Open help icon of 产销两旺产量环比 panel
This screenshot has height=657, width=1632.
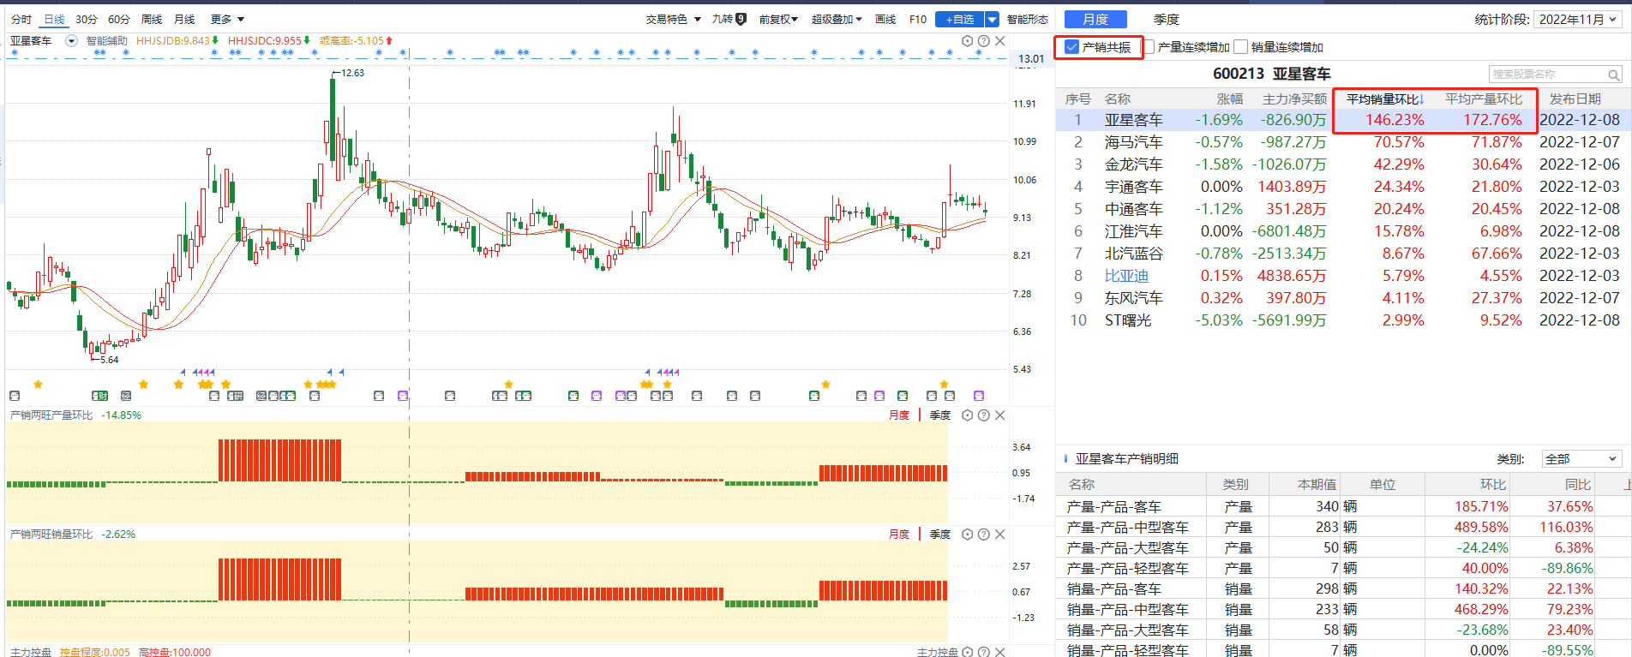984,415
